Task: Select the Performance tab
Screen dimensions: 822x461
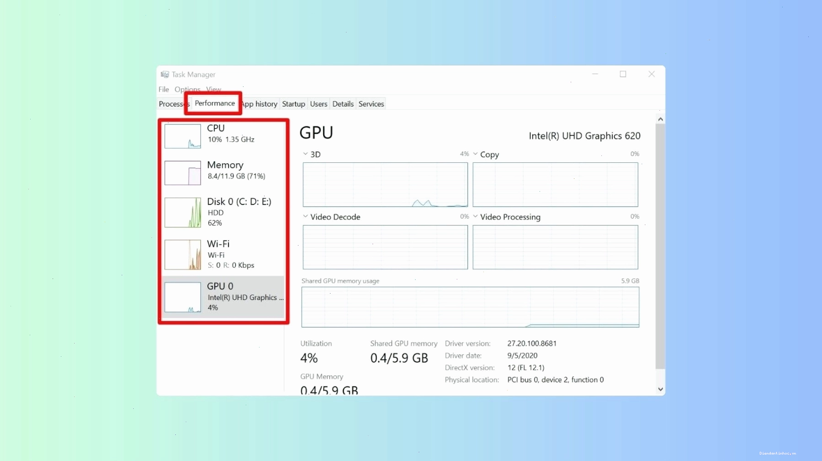Action: 215,103
